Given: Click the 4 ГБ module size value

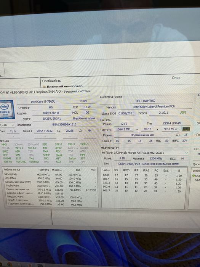Looking at the screenshot, I should click(x=122, y=159).
